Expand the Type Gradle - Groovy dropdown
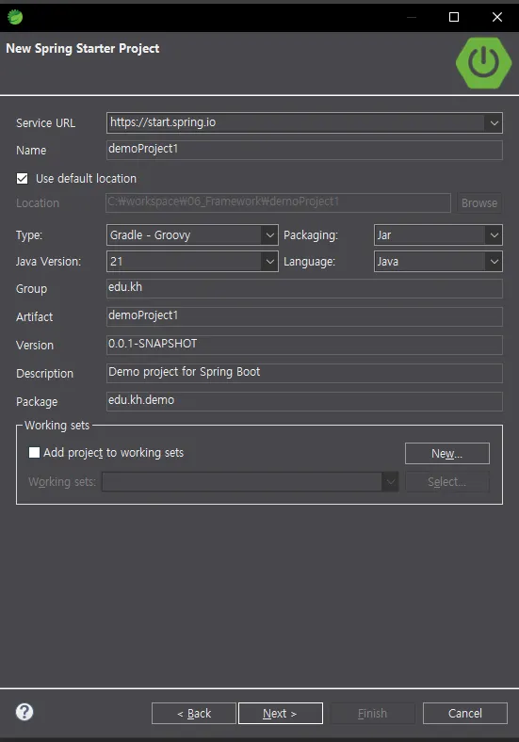The width and height of the screenshot is (519, 742). [269, 235]
